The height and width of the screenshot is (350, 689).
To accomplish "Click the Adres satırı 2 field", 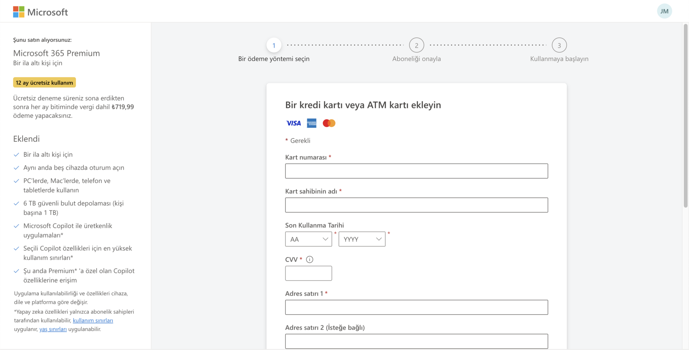I will pos(416,341).
